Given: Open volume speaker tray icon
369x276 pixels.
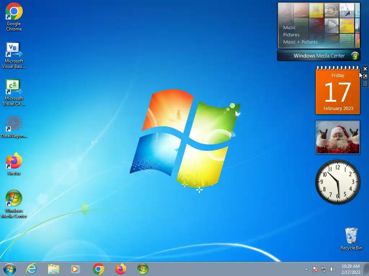Looking at the screenshot, I should coord(333,269).
